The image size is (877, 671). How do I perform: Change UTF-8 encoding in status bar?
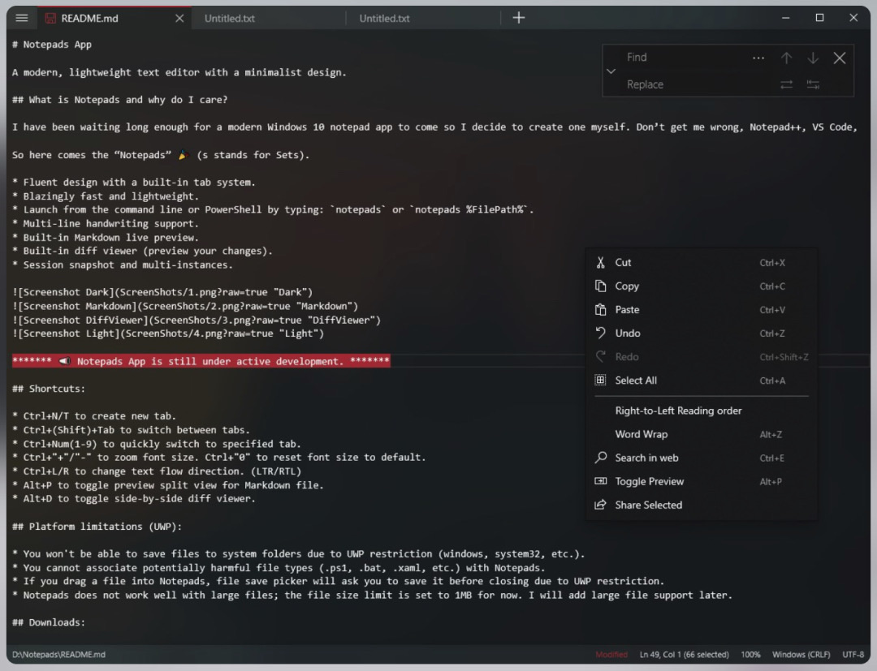click(853, 654)
